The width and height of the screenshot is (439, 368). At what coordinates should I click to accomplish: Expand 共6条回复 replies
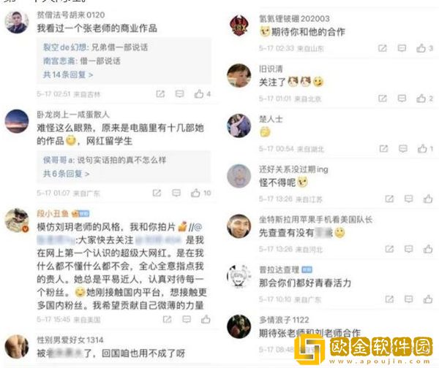pos(66,174)
